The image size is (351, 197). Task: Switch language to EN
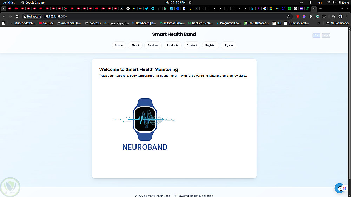coord(316,35)
